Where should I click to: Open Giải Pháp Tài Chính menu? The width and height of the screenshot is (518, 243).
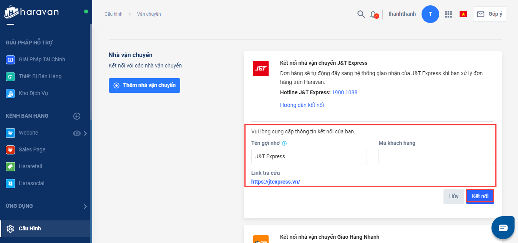(x=42, y=59)
